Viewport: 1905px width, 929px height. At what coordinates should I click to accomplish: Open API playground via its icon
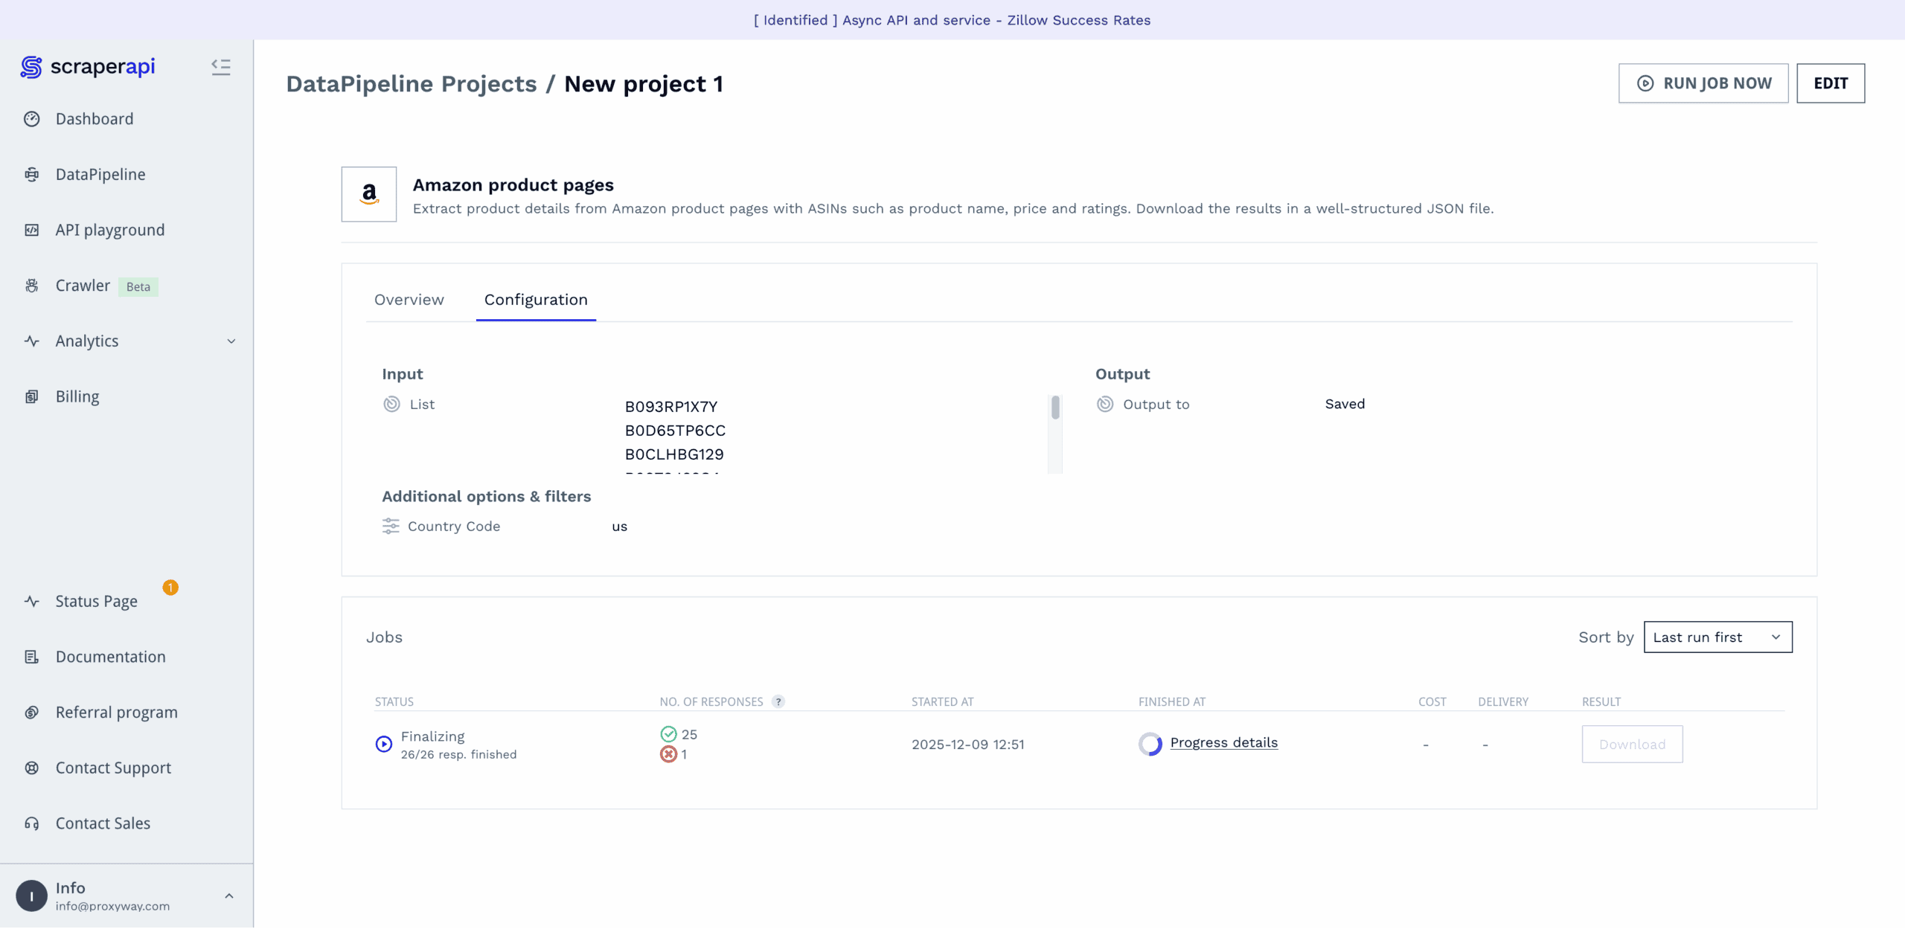[x=32, y=231]
